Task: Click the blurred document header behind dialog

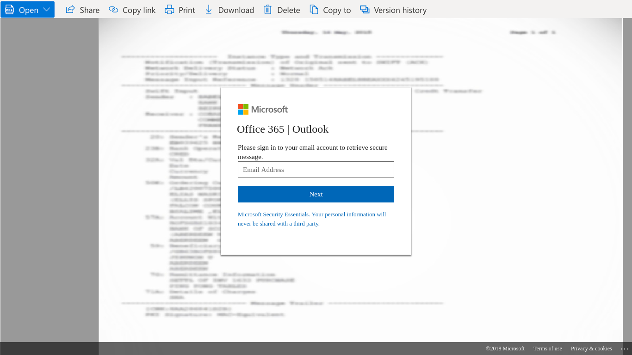Action: pyautogui.click(x=326, y=32)
